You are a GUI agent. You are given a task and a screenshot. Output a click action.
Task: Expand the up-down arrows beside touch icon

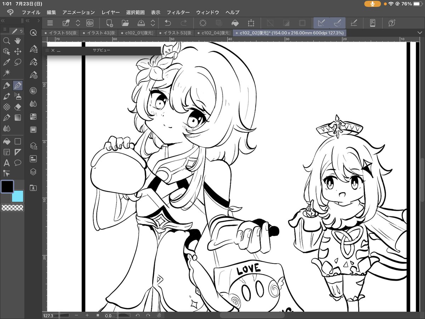point(78,23)
